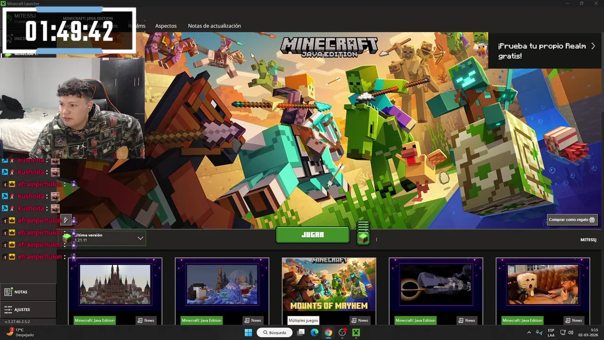The height and width of the screenshot is (340, 604).
Task: Open the ghast plush interview news card
Action: [543, 291]
